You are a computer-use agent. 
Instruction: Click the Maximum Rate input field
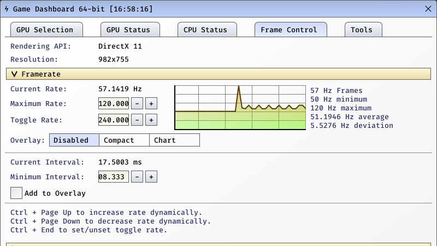114,103
